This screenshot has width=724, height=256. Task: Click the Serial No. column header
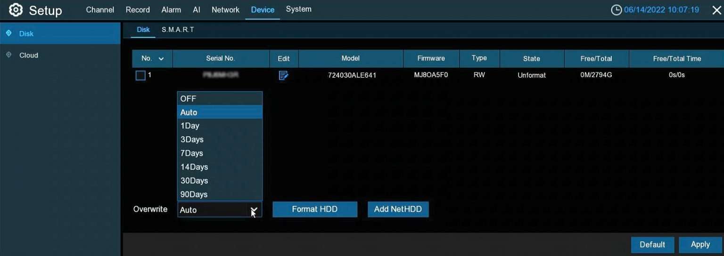[x=221, y=58]
